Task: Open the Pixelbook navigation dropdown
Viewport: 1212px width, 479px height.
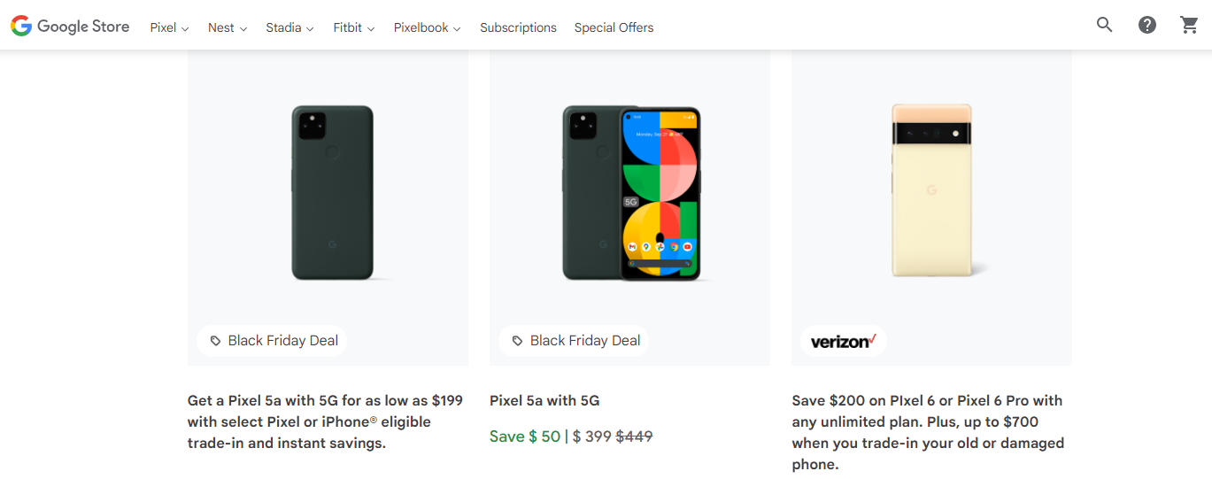Action: click(428, 27)
